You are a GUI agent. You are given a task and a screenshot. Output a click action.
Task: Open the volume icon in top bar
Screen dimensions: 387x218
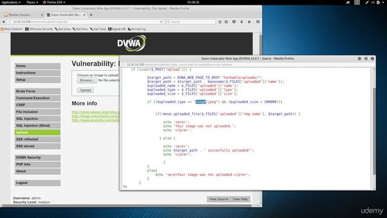click(x=372, y=2)
